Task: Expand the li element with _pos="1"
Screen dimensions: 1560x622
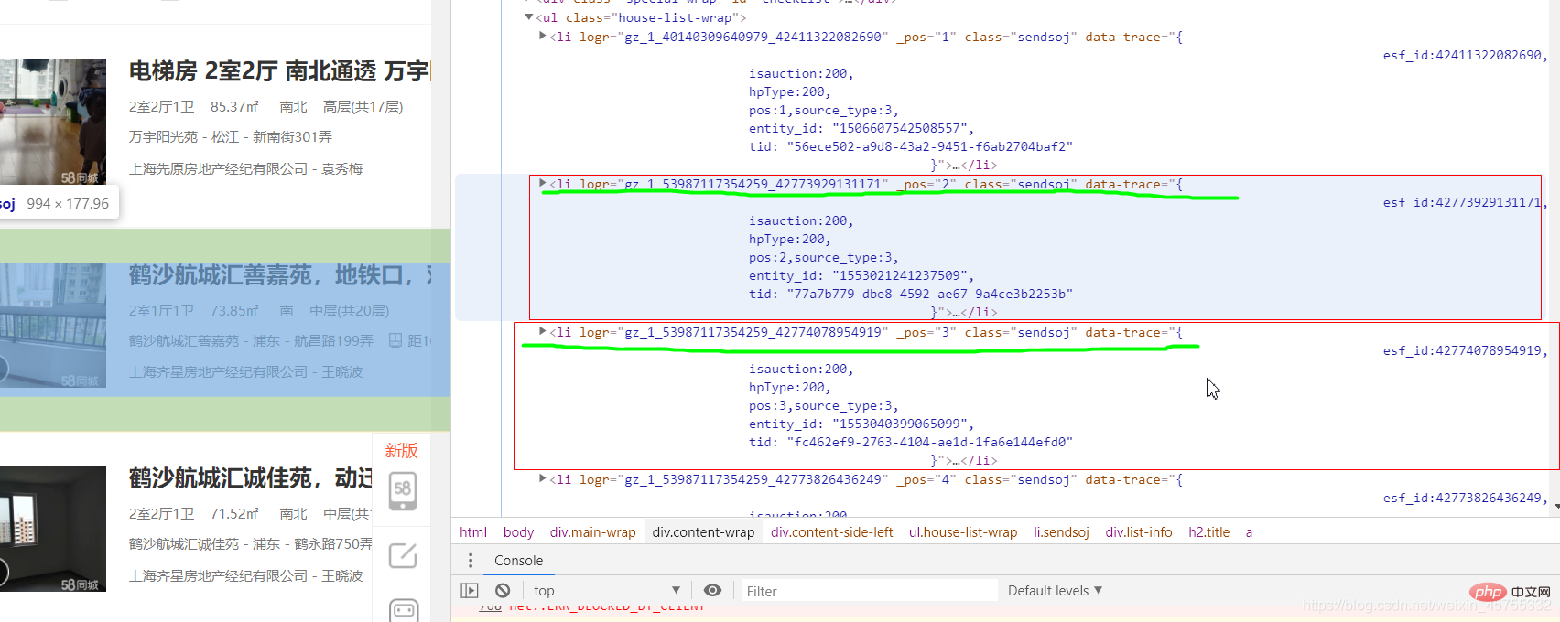Action: [x=543, y=37]
